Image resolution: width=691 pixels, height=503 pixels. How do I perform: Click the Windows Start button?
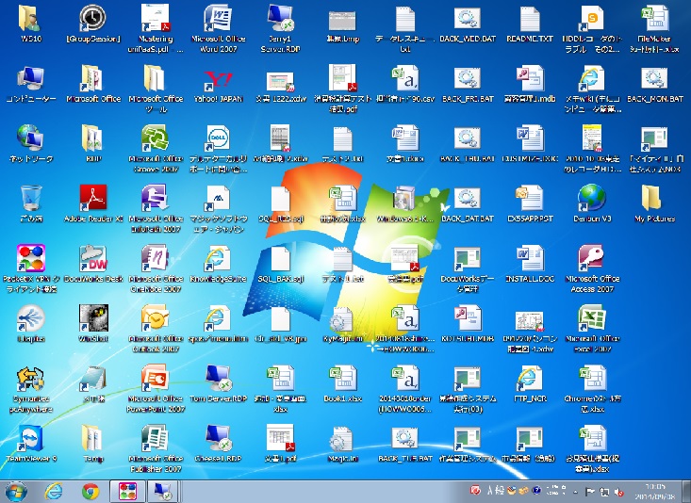(x=16, y=491)
